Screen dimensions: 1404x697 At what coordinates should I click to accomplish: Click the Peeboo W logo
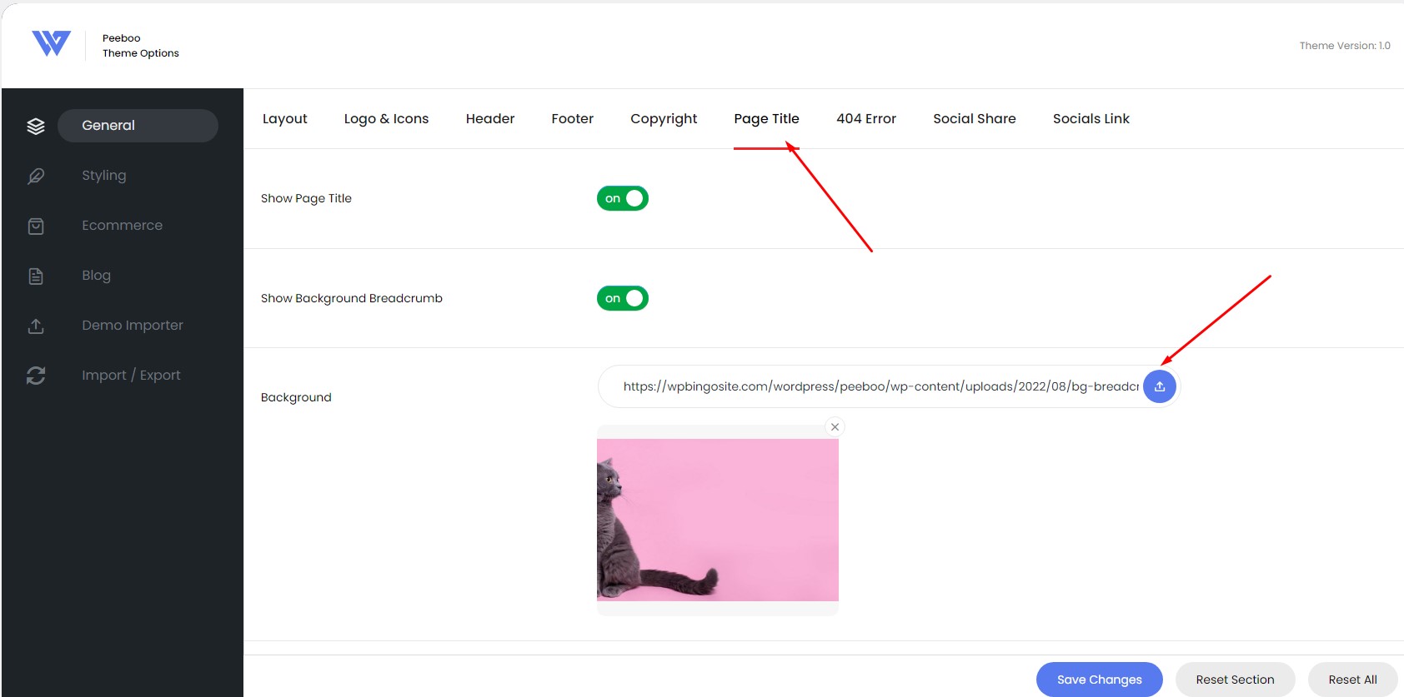pyautogui.click(x=51, y=43)
